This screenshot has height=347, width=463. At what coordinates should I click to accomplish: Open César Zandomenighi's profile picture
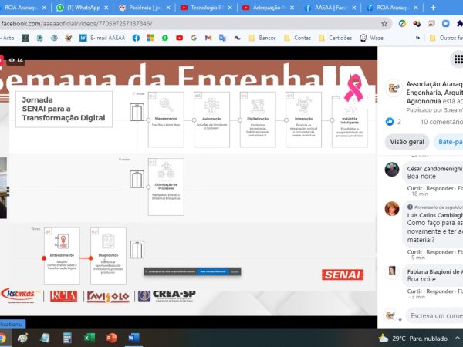[392, 170]
